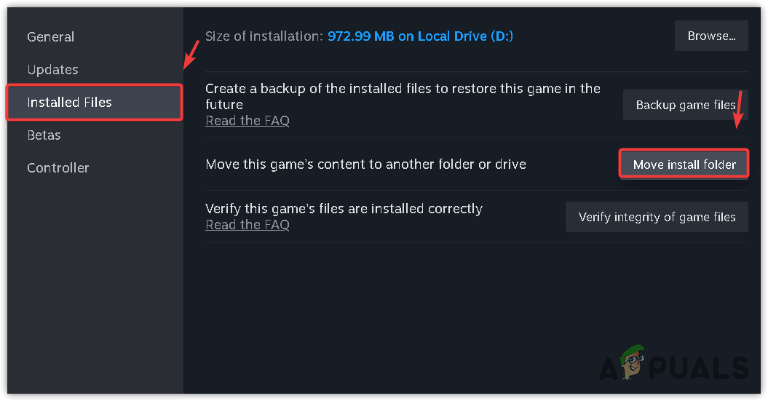Click the red arrow above Move install folder
This screenshot has width=768, height=401.
(736, 111)
